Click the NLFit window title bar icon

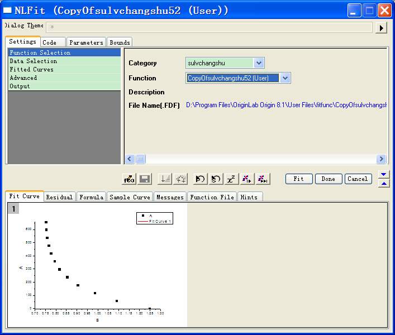click(7, 10)
